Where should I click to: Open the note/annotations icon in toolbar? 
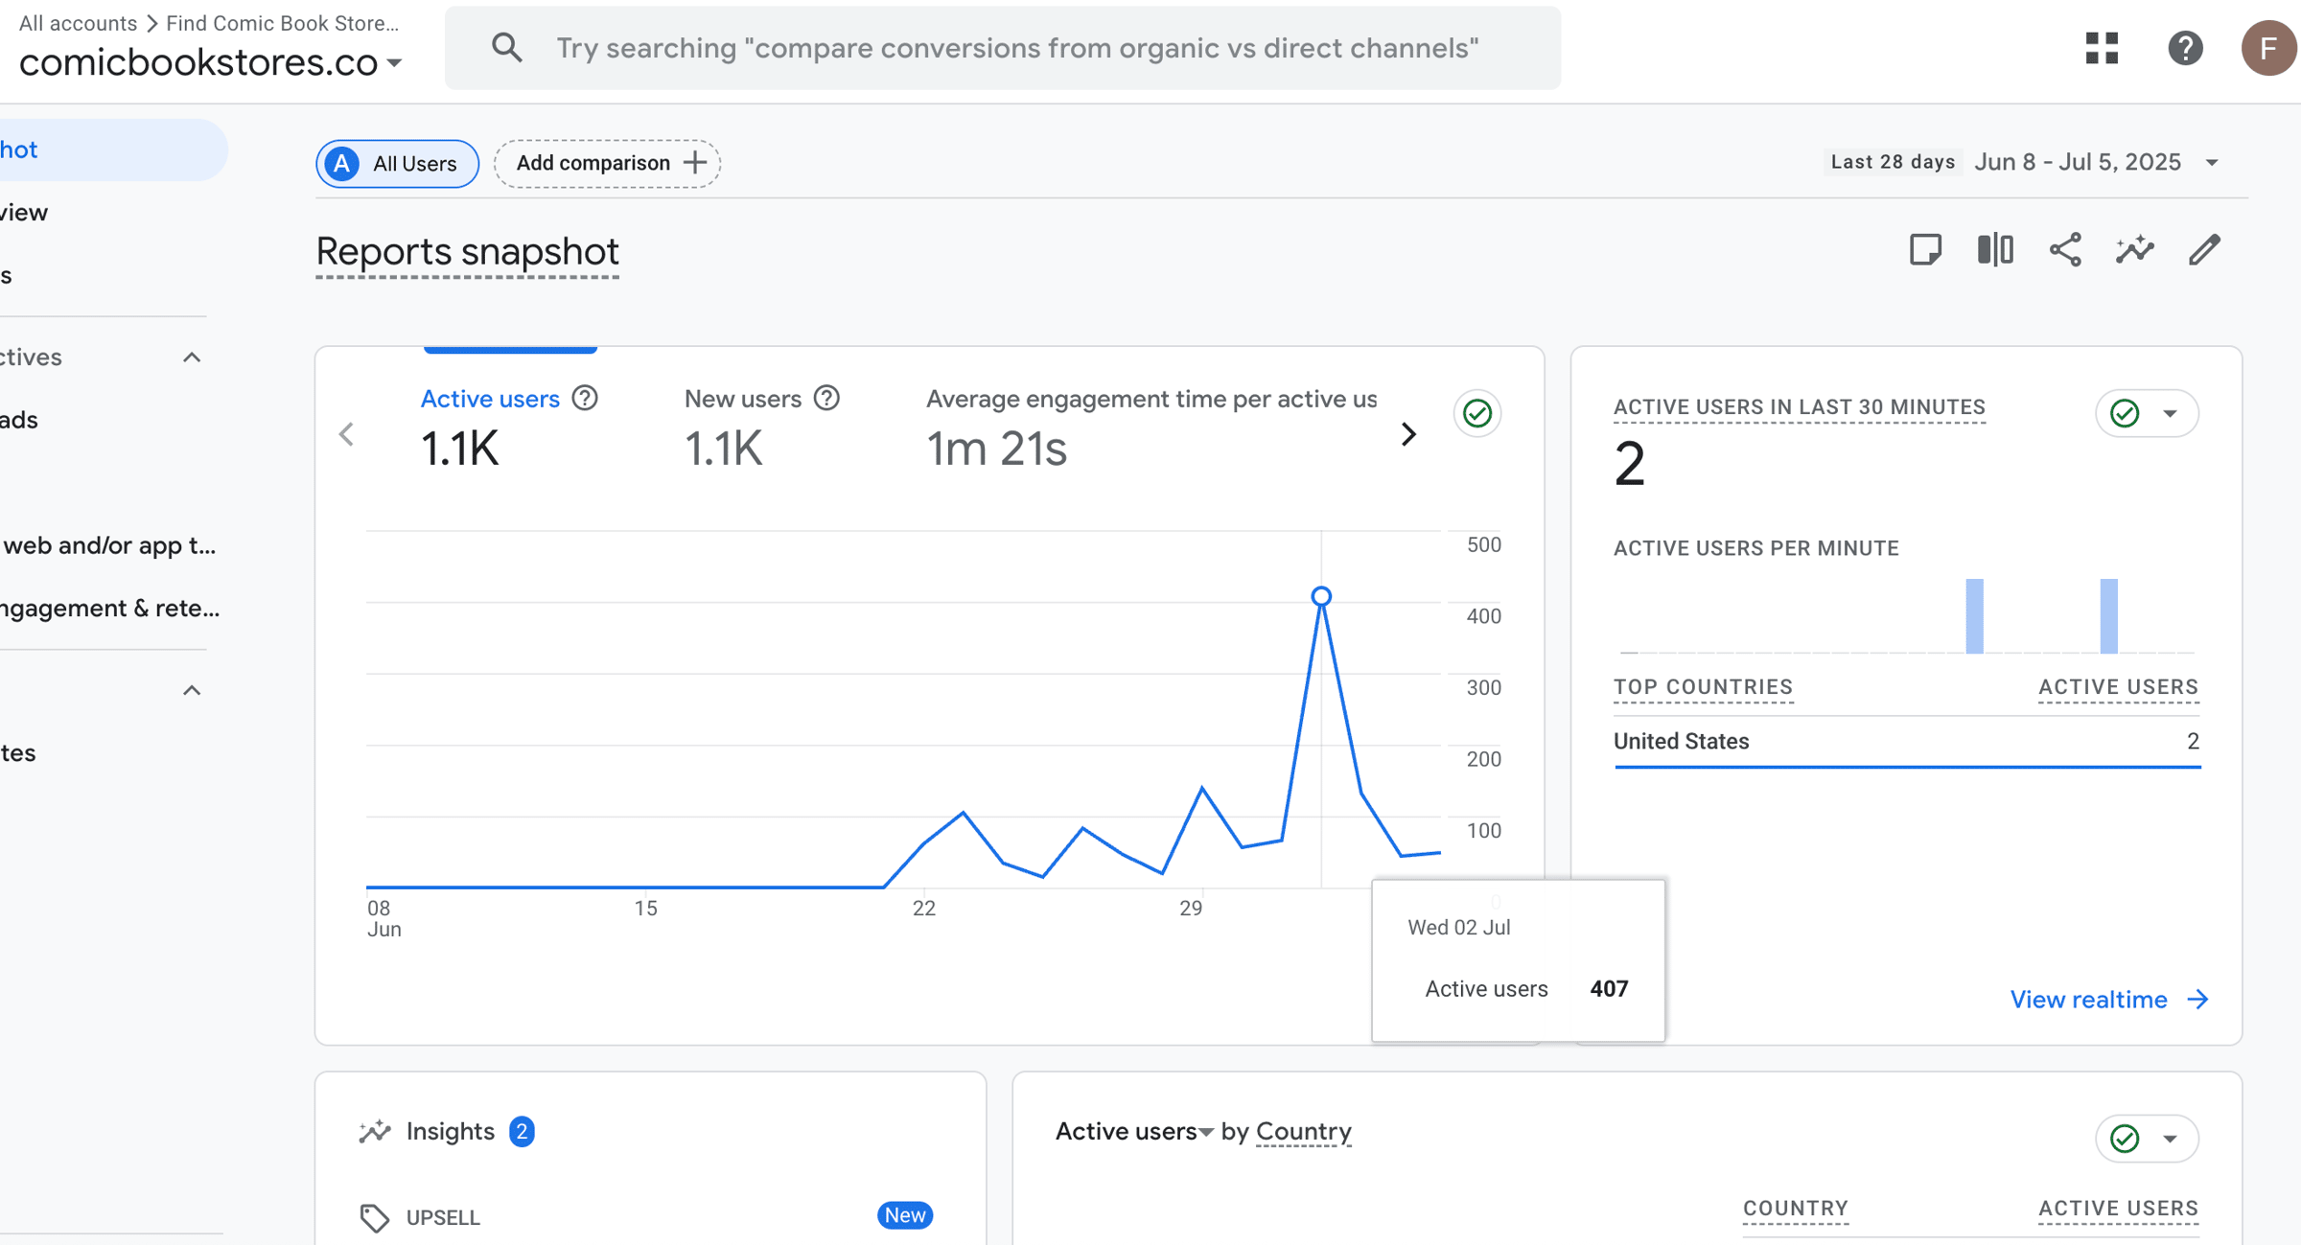click(1925, 250)
